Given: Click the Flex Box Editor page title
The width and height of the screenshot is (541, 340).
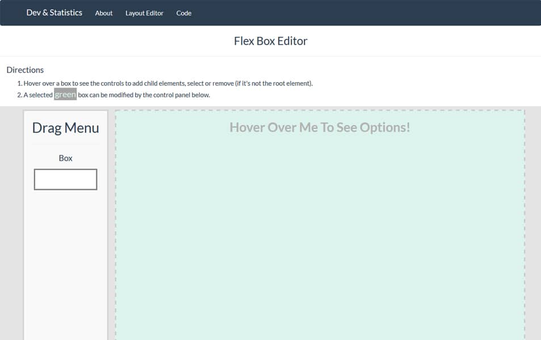Looking at the screenshot, I should pyautogui.click(x=270, y=41).
